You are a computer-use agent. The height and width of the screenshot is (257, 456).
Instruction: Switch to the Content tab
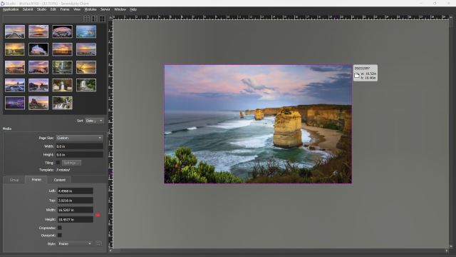pyautogui.click(x=60, y=180)
